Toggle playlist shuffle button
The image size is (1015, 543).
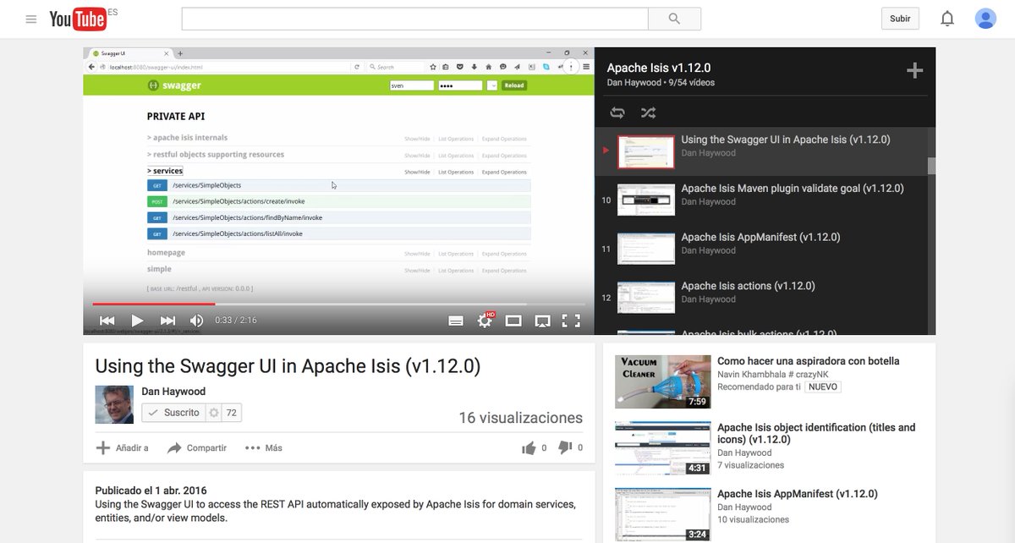point(648,112)
